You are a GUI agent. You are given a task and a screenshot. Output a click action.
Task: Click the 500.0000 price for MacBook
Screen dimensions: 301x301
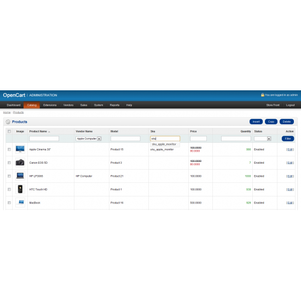click(195, 202)
